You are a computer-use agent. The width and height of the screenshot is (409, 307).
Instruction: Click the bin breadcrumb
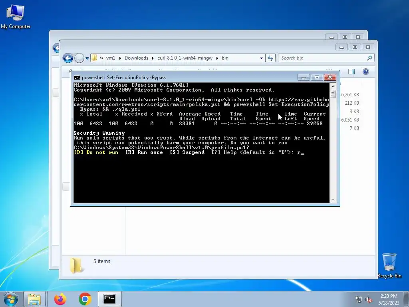[225, 58]
